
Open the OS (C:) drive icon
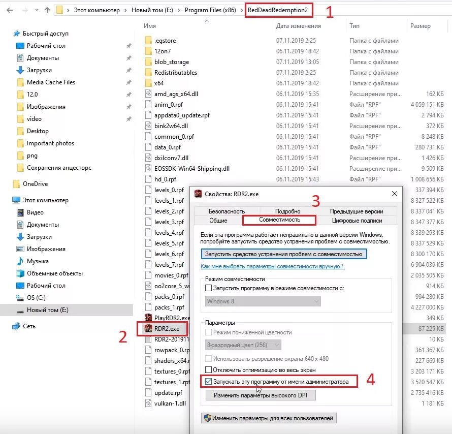(20, 298)
